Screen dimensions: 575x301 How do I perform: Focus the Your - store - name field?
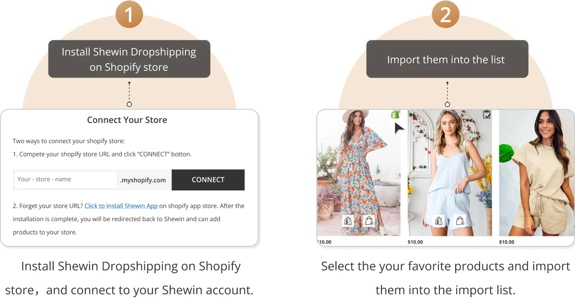[x=66, y=179]
